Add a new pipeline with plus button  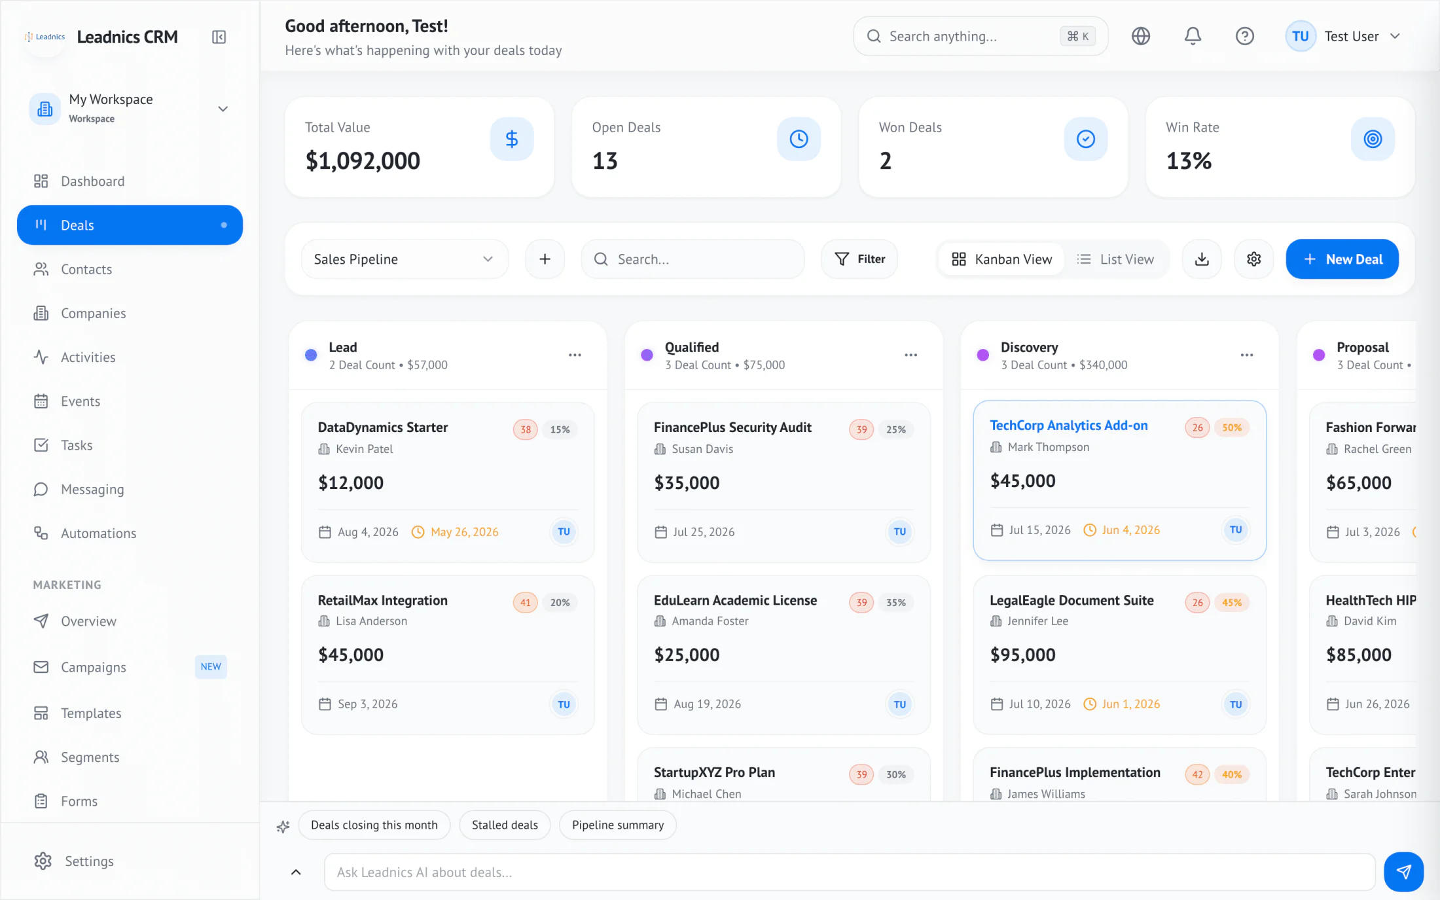[545, 259]
